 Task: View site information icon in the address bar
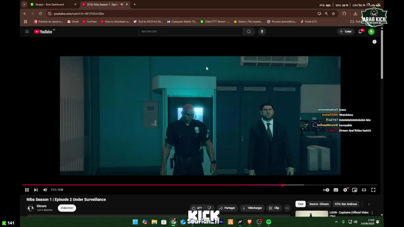[49, 14]
